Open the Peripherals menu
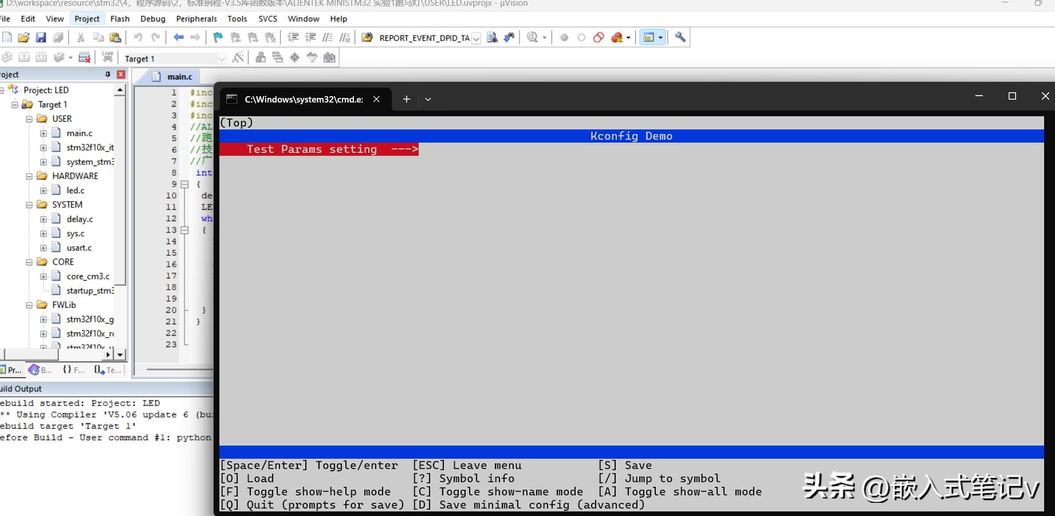1055x516 pixels. coord(196,18)
